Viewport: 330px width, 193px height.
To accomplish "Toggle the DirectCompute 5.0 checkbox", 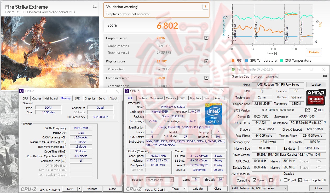I will 300,180.
